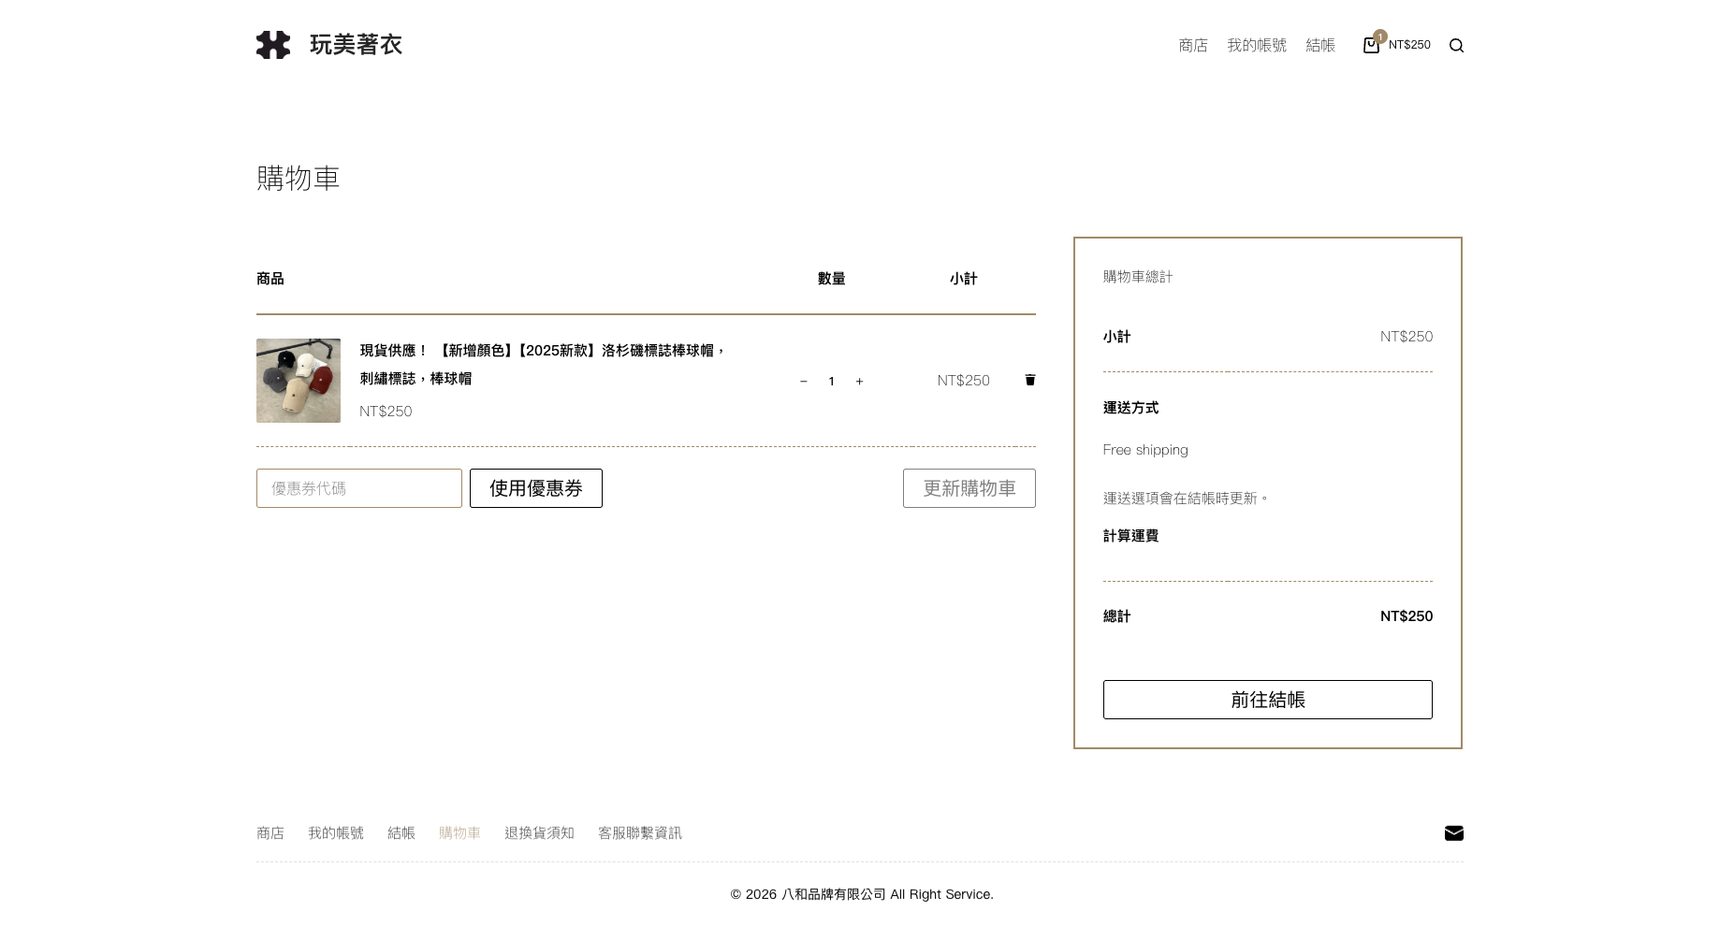Viewport: 1720px width, 926px height.
Task: Decrease quantity with the minus button
Action: (803, 382)
